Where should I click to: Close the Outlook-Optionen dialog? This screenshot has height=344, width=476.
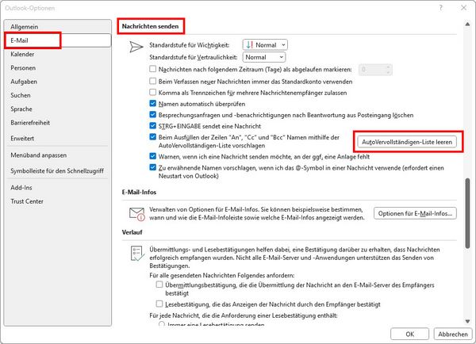point(463,8)
